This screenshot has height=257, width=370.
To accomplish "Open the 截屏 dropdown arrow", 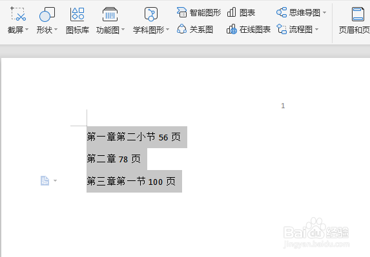I will coord(26,30).
